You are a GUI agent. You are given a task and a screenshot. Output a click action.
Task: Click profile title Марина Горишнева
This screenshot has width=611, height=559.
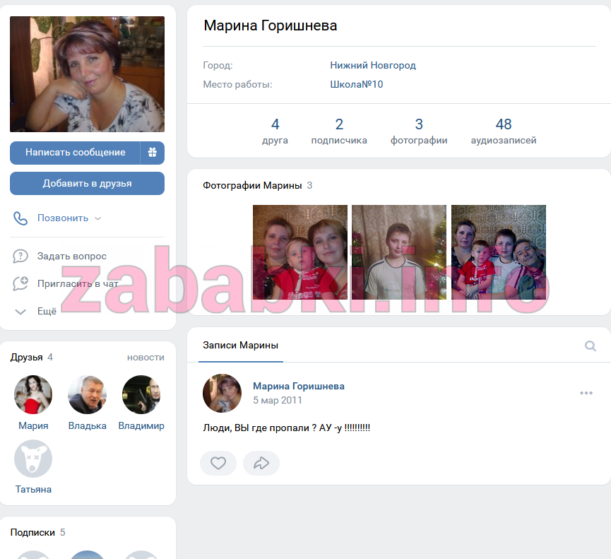point(270,25)
